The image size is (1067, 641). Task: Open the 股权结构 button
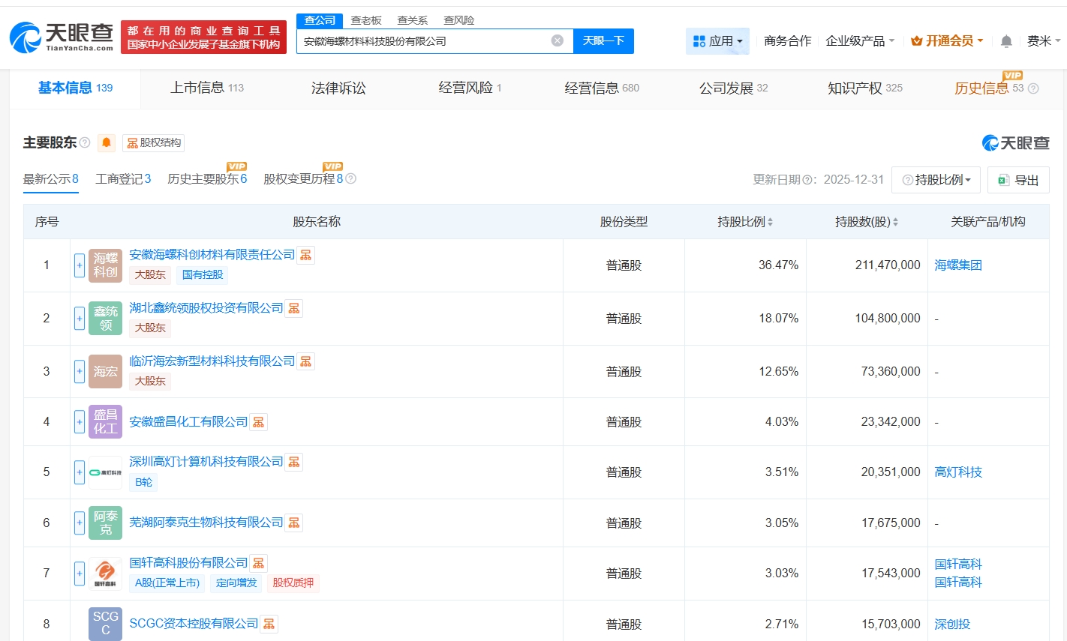coord(153,142)
